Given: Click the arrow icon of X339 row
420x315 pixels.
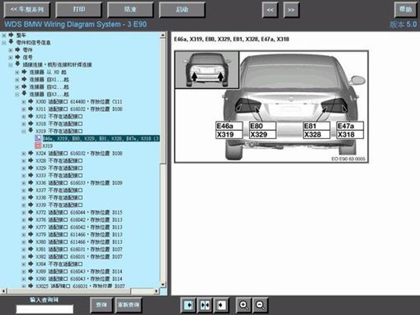Looking at the screenshot, I should [x=31, y=205].
